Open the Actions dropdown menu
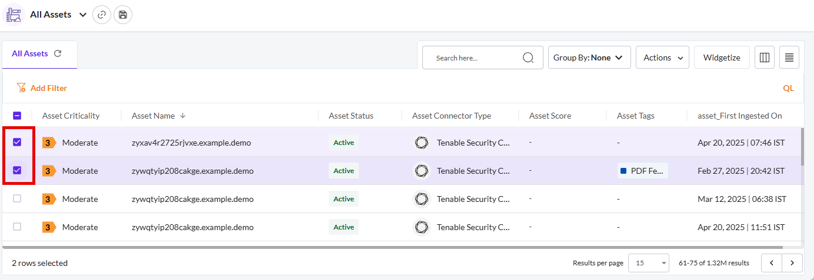814x280 pixels. [x=662, y=58]
